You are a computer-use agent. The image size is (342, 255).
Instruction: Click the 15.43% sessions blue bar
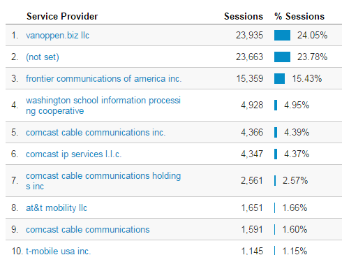pyautogui.click(x=279, y=78)
